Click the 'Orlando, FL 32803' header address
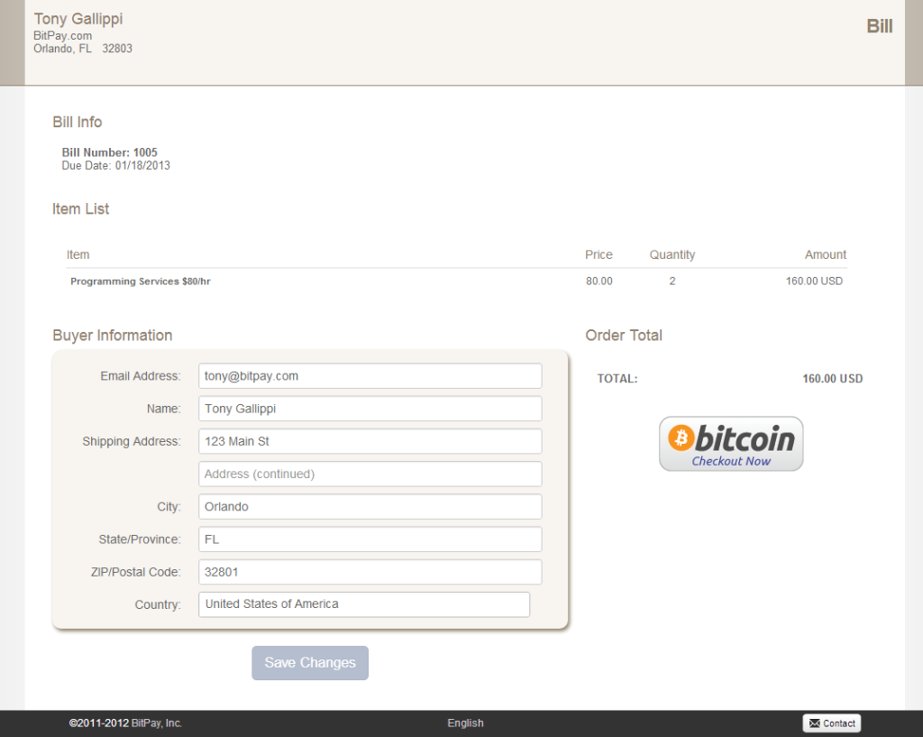The image size is (923, 737). click(x=83, y=49)
